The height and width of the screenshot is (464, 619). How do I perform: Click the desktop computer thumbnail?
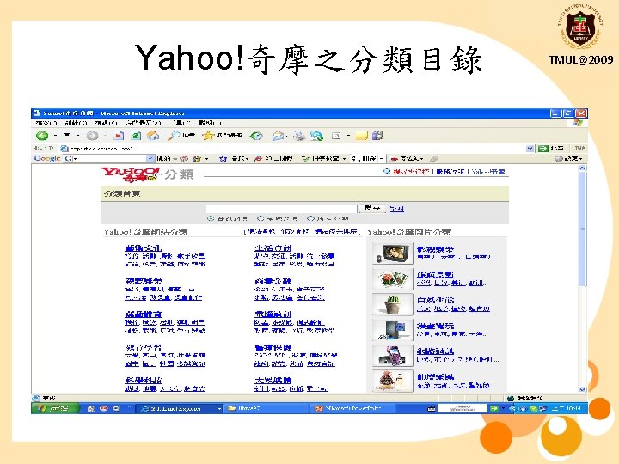click(393, 330)
